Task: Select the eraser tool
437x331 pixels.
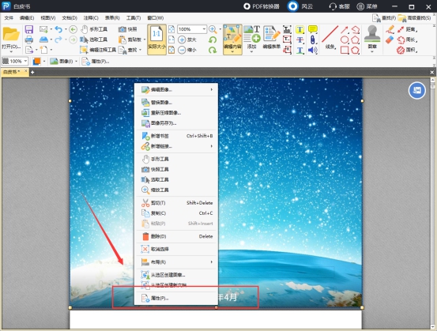Action: click(390, 39)
